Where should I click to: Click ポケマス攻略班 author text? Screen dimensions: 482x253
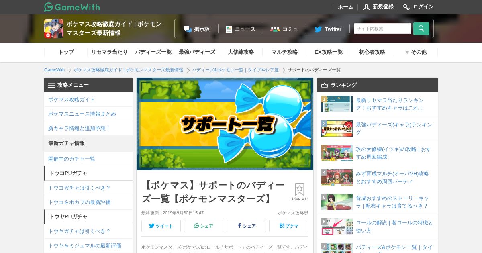[293, 213]
